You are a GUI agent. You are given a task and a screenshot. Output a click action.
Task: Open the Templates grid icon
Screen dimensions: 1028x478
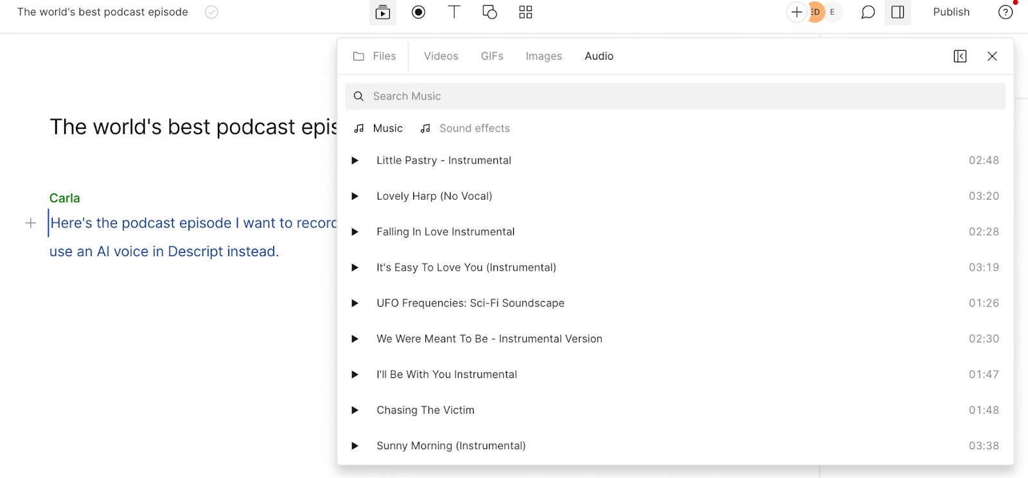click(526, 12)
